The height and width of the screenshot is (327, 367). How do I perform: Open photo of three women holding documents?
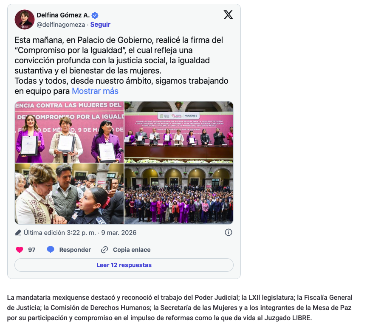(x=69, y=132)
